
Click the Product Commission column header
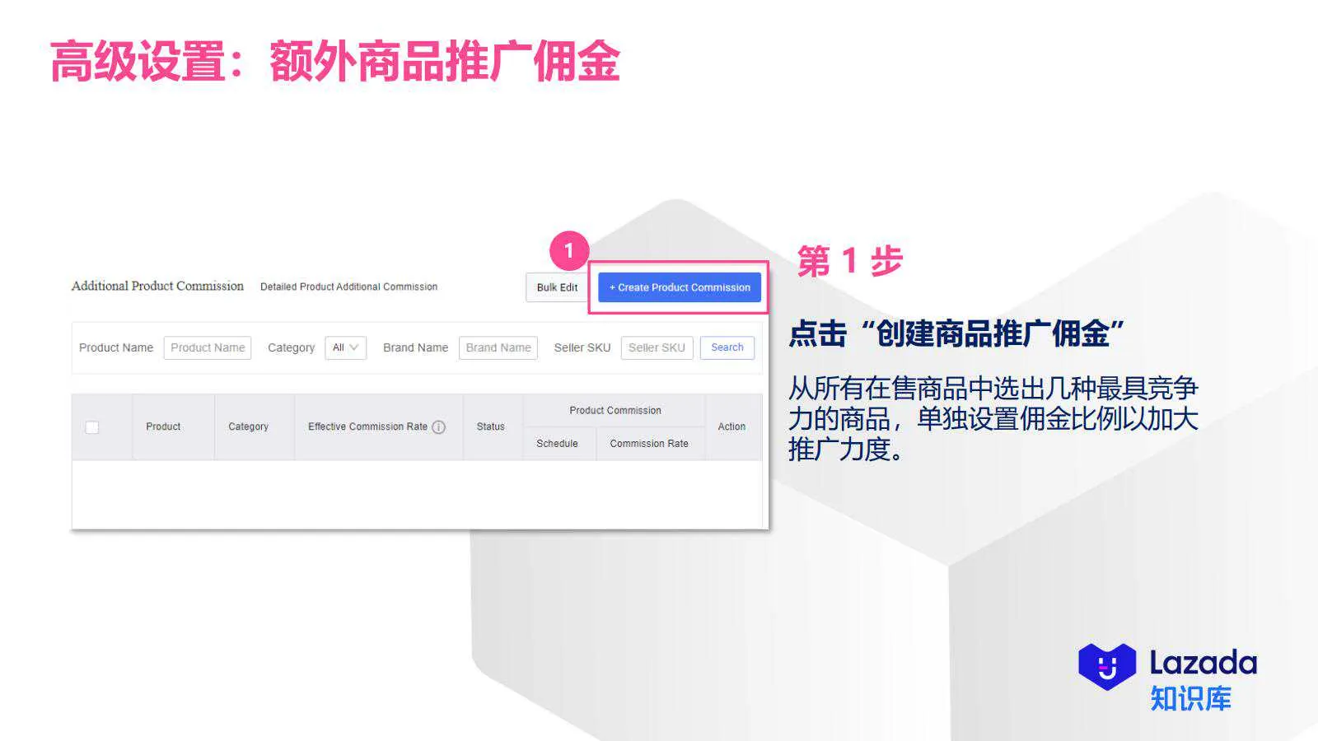pyautogui.click(x=615, y=409)
